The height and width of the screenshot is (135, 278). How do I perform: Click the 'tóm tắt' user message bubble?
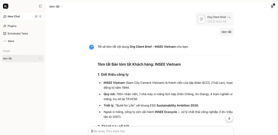(227, 32)
